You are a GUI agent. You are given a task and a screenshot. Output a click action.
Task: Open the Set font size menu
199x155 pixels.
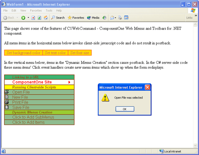coord(80,53)
